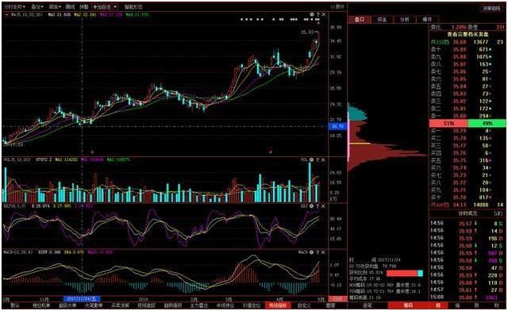The height and width of the screenshot is (311, 508).
Task: Toggle the arrow beside MA(5,10,20,30) label
Action: click(x=6, y=14)
